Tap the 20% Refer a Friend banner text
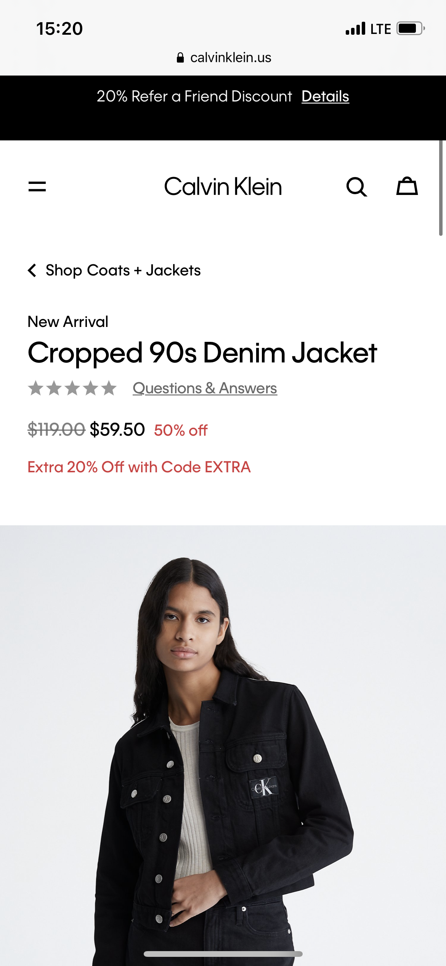The height and width of the screenshot is (966, 446). click(194, 97)
